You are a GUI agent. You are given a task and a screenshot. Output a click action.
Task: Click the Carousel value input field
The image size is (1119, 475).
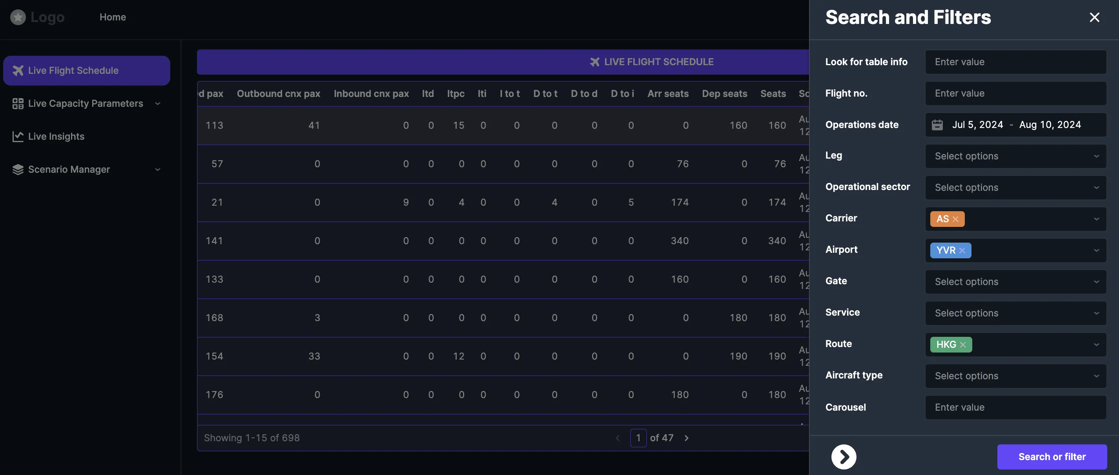click(1015, 407)
